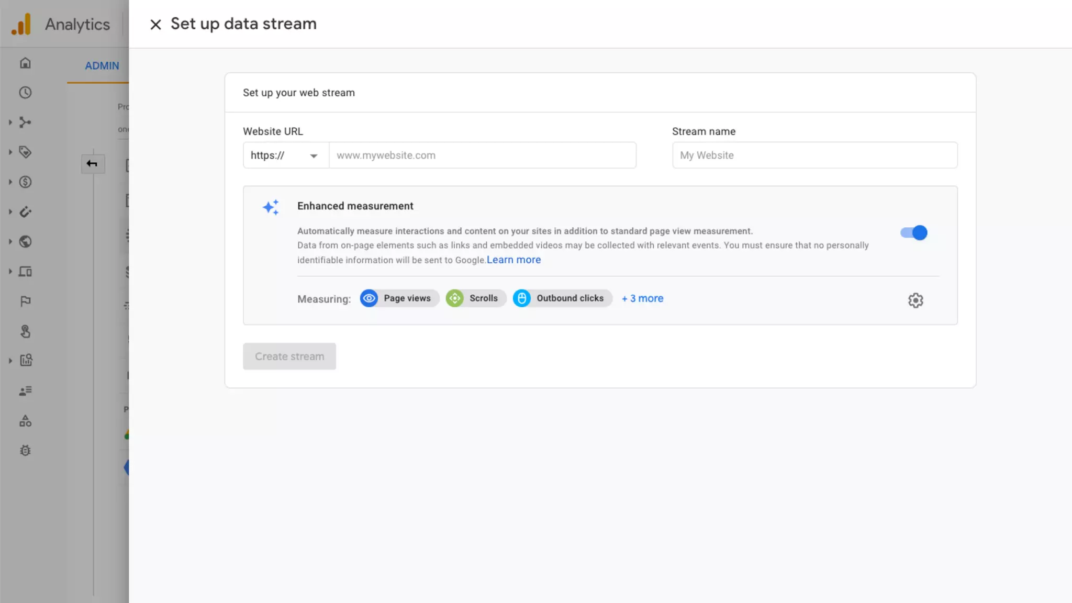This screenshot has width=1072, height=603.
Task: Focus the Stream name text field
Action: pos(814,155)
